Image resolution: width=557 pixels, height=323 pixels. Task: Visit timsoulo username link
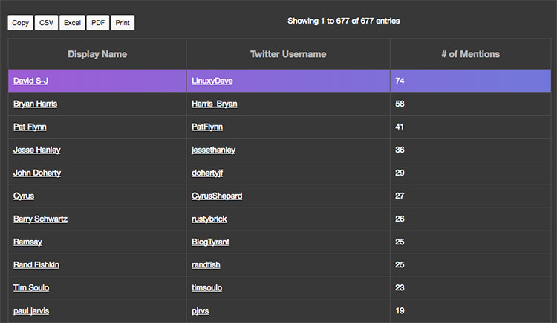(206, 288)
